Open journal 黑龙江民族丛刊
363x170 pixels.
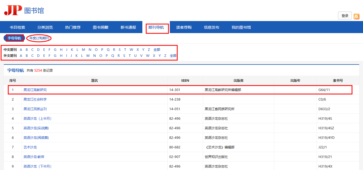coord(35,109)
